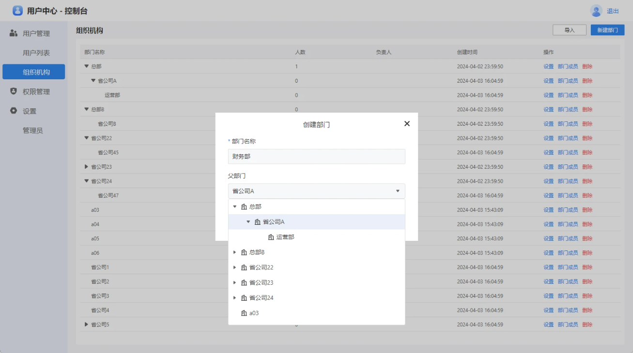This screenshot has height=353, width=633.
Task: Select 总部B in parent department dropdown
Action: [x=316, y=252]
